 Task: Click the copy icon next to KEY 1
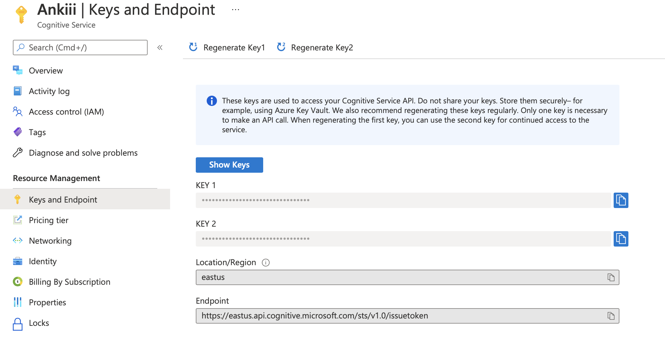click(x=621, y=200)
